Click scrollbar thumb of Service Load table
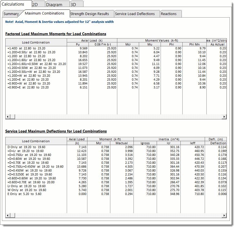Viewport: 236px width, 229px height. (13, 215)
